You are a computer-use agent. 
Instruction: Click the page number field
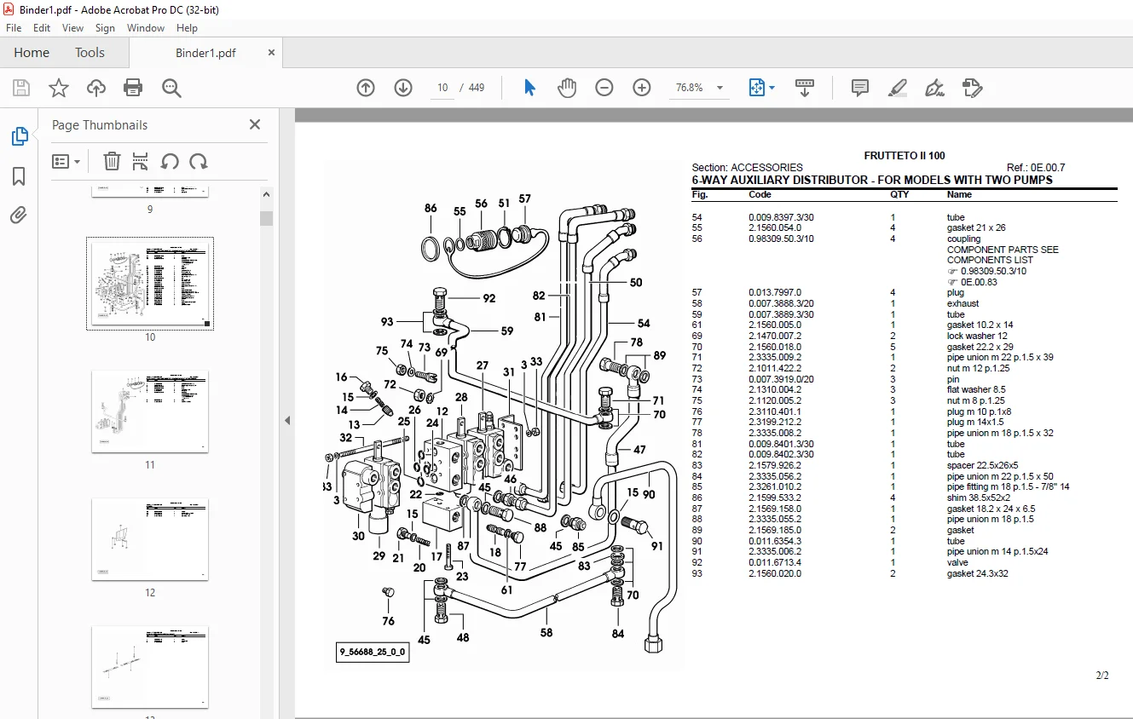[442, 88]
